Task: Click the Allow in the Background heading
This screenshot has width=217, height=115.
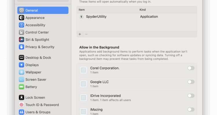Action: pos(99,47)
